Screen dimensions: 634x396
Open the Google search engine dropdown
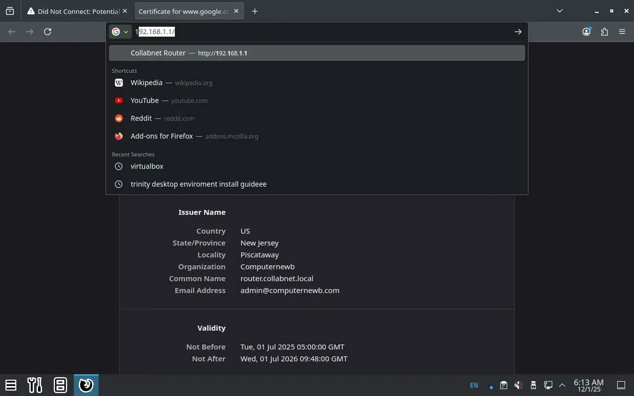point(120,32)
